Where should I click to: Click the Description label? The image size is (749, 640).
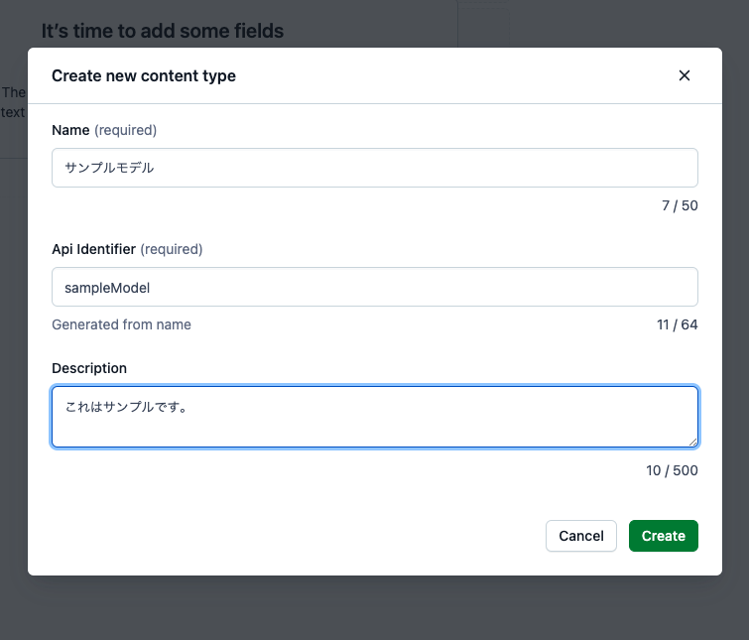[x=89, y=368]
